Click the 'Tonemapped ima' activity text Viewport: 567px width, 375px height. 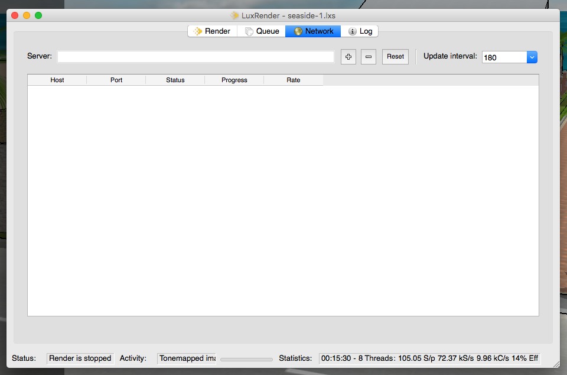pyautogui.click(x=187, y=358)
